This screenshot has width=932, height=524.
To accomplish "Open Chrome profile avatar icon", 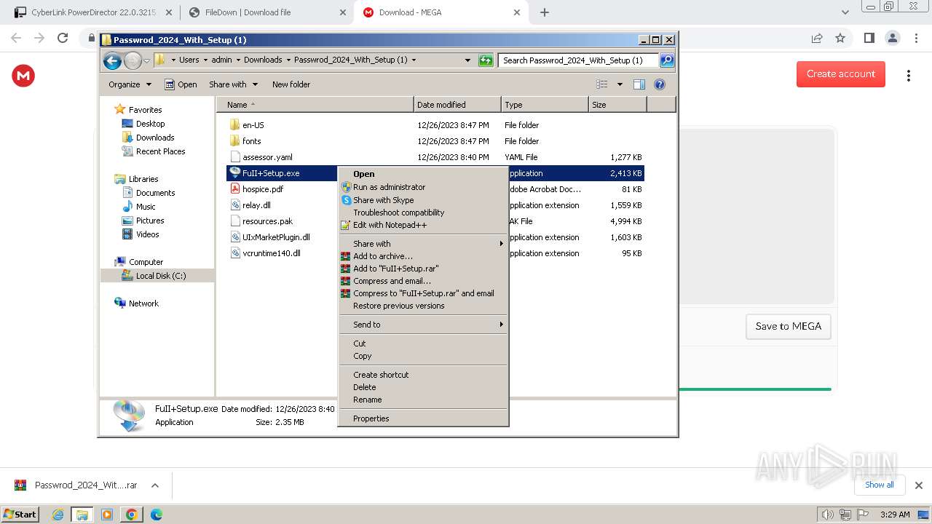I will [892, 38].
